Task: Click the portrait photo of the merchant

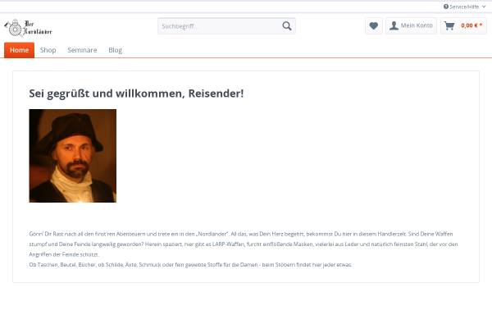Action: [x=72, y=156]
